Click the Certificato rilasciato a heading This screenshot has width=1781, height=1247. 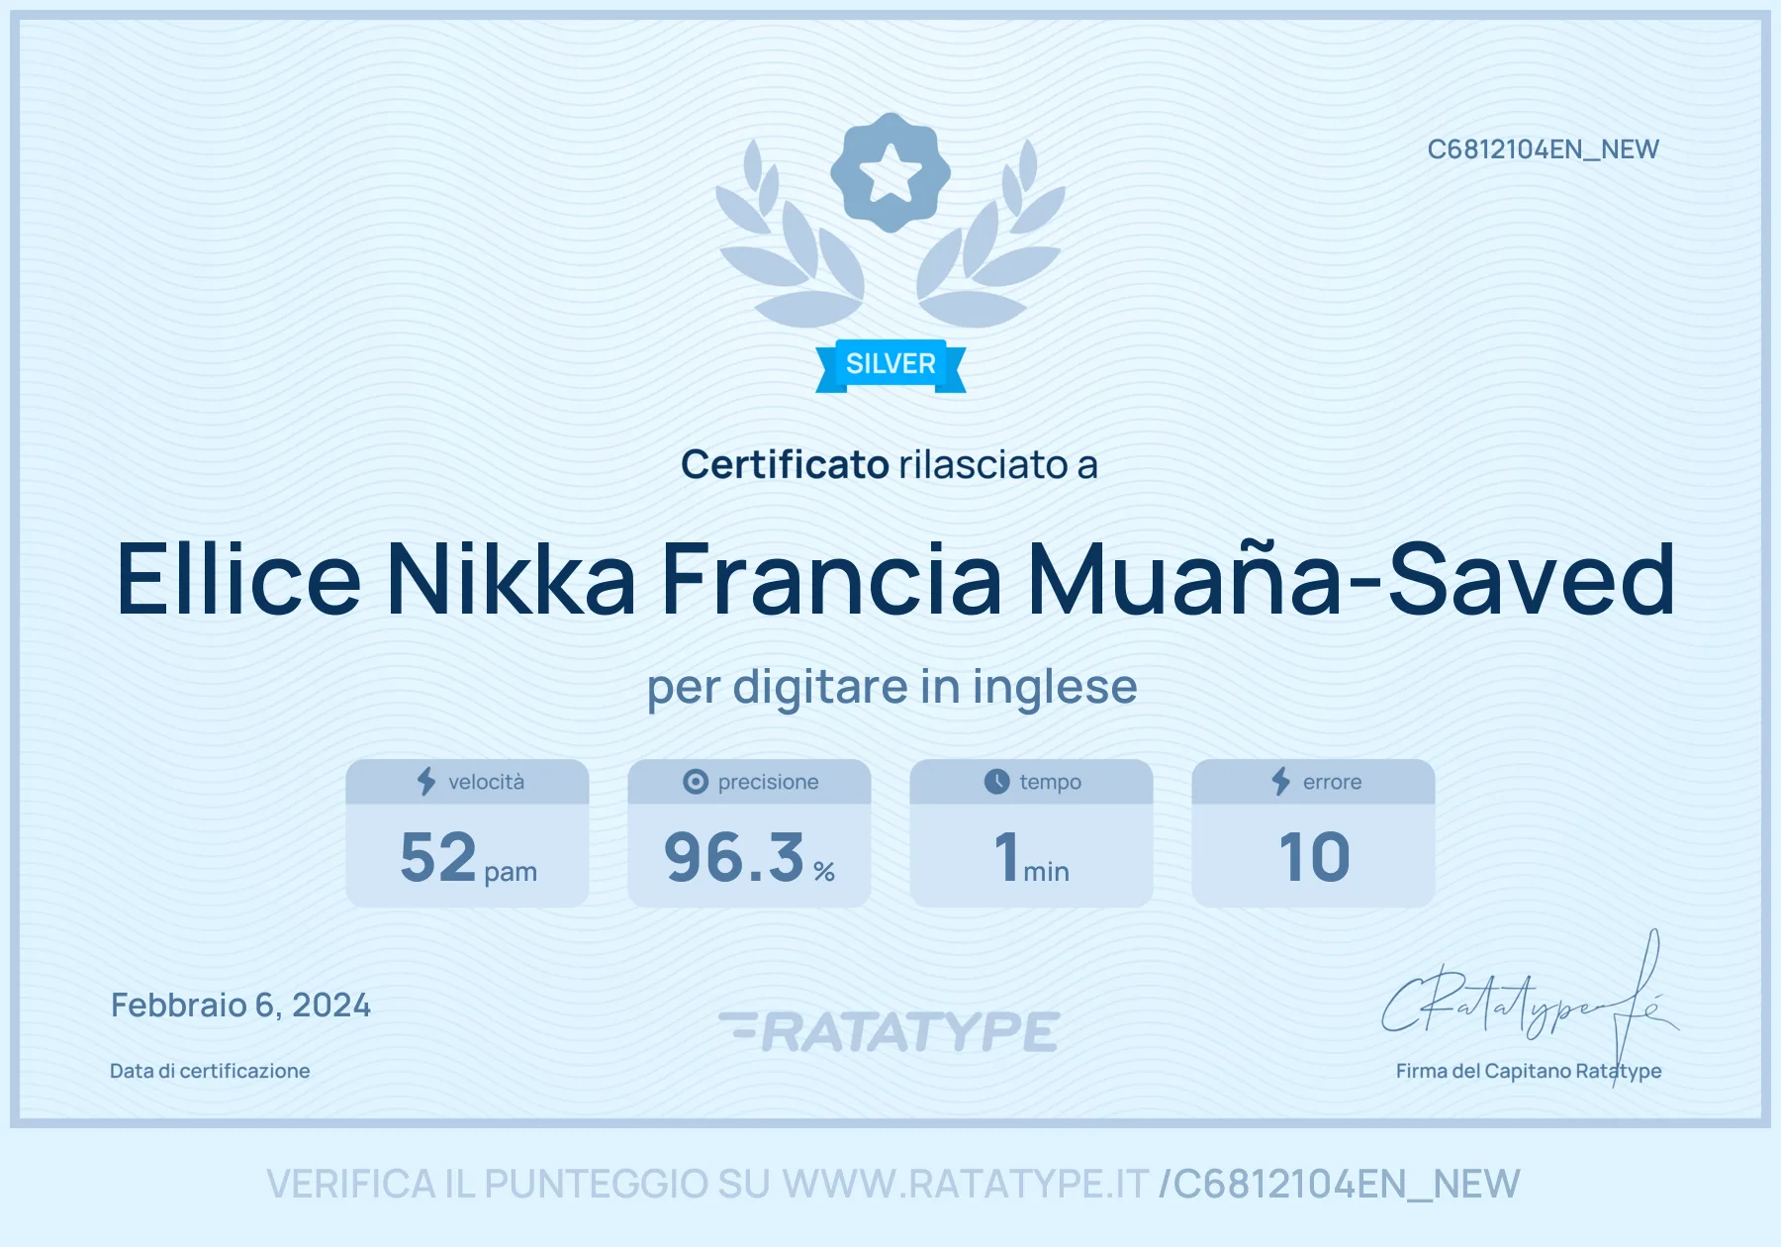(x=890, y=464)
